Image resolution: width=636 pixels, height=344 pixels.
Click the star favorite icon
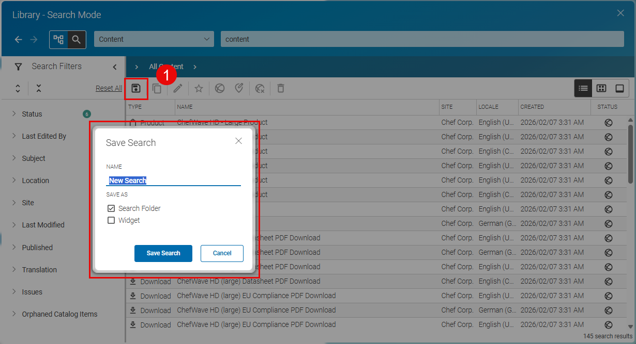199,88
